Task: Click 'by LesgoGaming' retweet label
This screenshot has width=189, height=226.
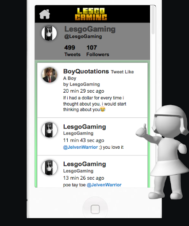Action: [81, 84]
